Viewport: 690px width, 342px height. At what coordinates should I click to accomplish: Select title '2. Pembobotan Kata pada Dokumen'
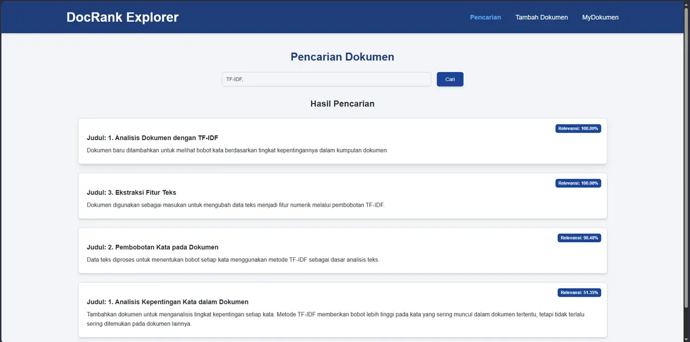point(153,247)
